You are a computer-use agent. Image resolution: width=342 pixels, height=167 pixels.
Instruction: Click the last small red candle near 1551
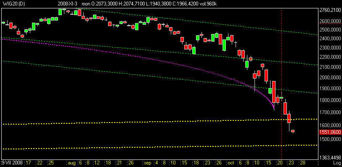click(x=293, y=131)
